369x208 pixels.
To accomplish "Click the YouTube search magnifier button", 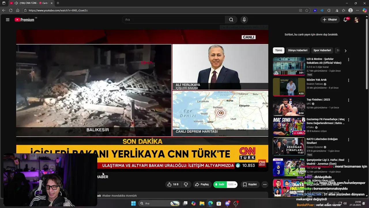I will (x=231, y=20).
